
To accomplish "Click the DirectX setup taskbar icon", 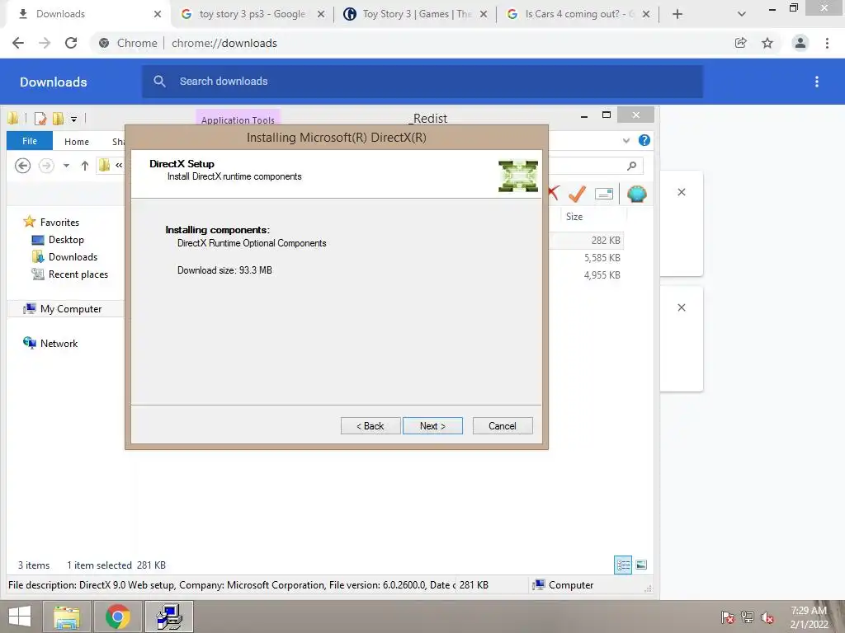I will point(168,617).
